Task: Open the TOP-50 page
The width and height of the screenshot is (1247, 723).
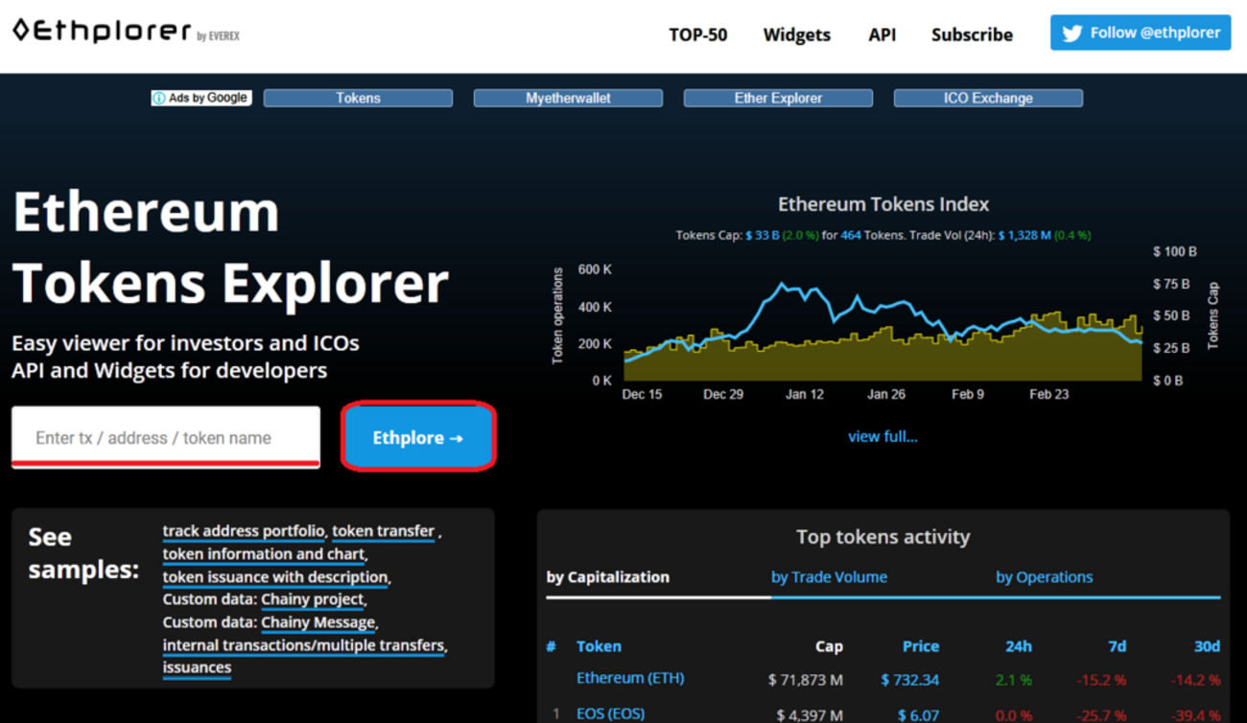Action: tap(697, 35)
